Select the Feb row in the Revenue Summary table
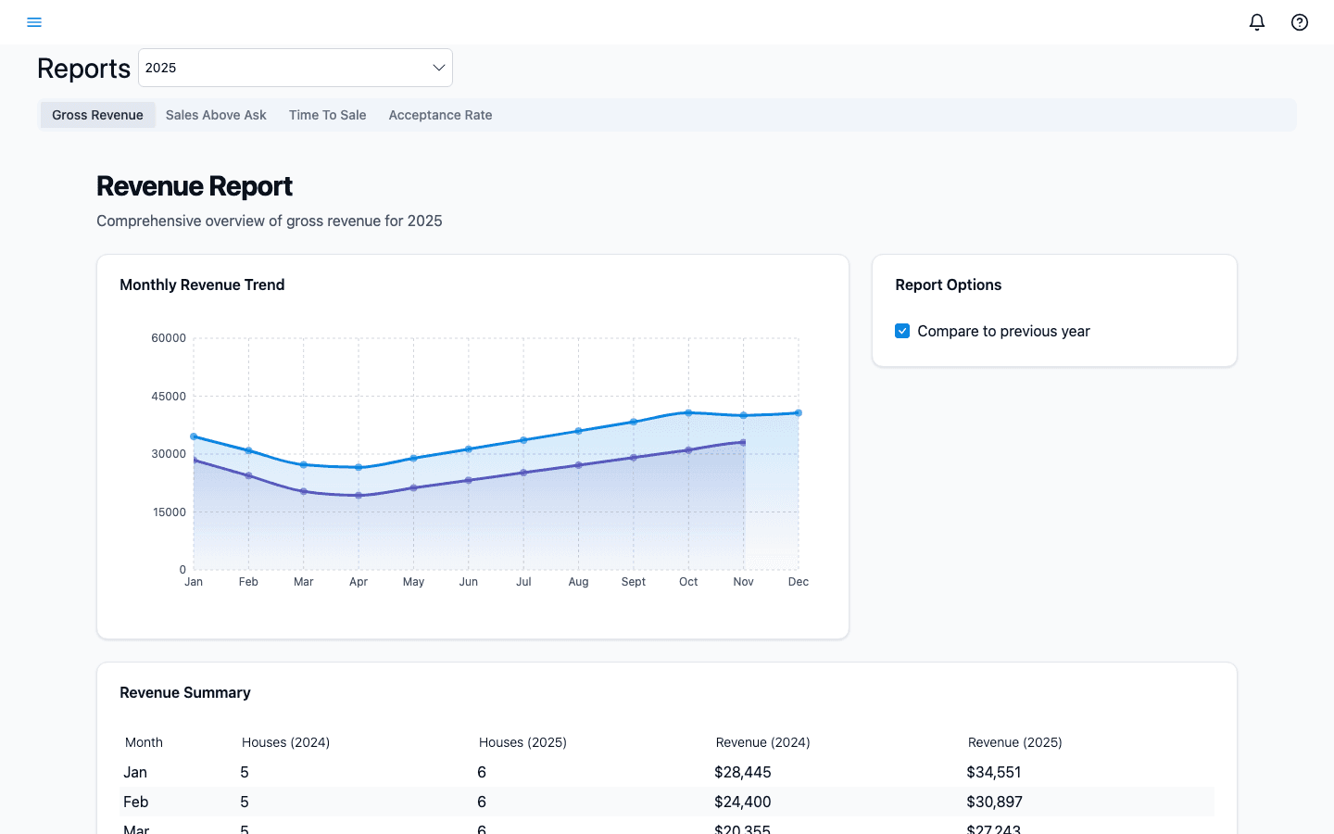 point(371,802)
